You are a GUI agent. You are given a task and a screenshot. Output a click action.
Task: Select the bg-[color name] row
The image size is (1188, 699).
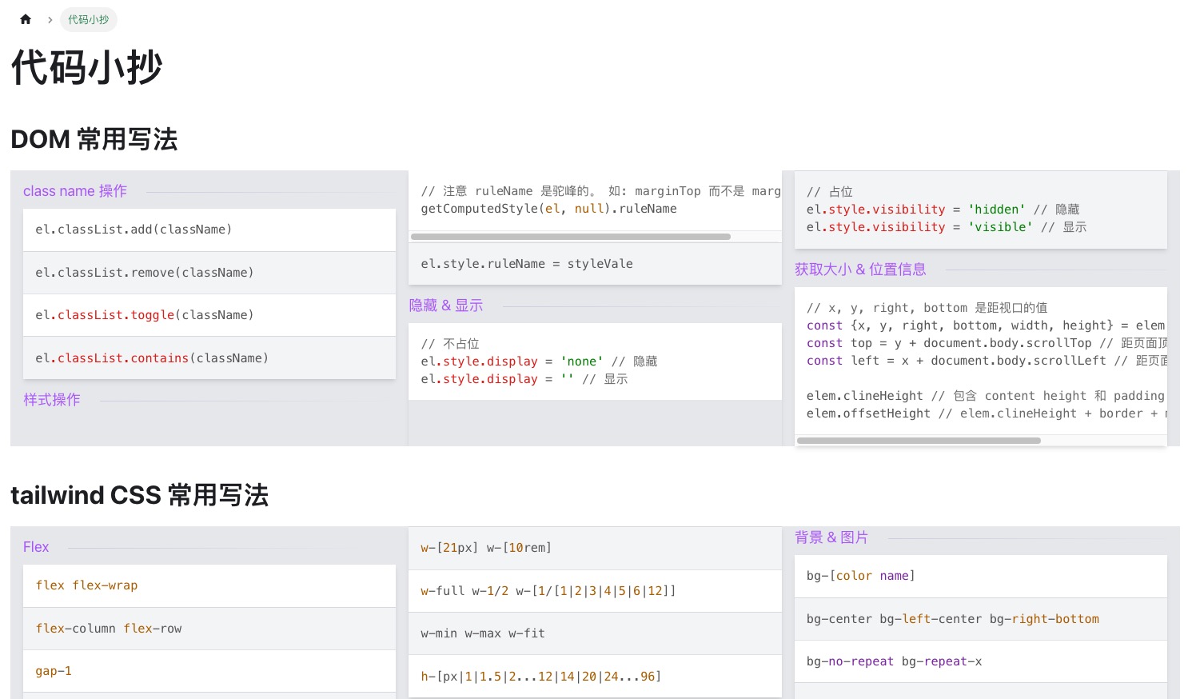click(x=981, y=576)
